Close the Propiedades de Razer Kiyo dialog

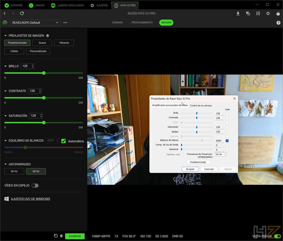tap(234, 99)
